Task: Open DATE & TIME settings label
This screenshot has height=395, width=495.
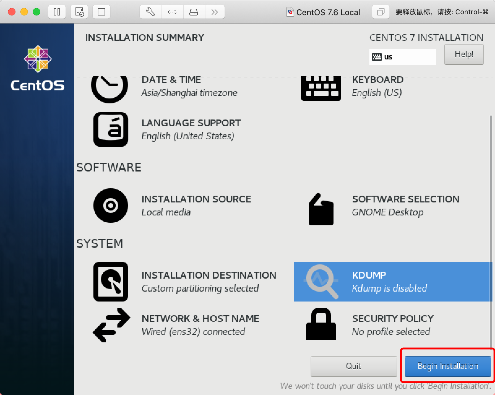Action: [171, 80]
